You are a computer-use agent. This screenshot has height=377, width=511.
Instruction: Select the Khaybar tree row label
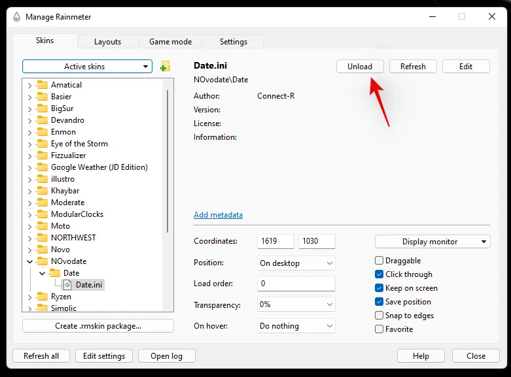pos(65,191)
